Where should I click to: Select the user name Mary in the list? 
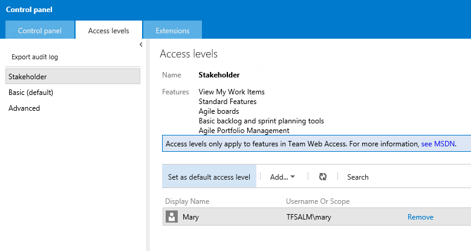[x=191, y=217]
